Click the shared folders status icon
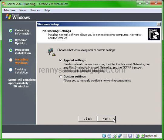 [125, 136]
